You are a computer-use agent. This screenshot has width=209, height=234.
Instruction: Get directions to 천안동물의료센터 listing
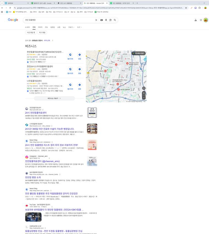[x=80, y=56]
